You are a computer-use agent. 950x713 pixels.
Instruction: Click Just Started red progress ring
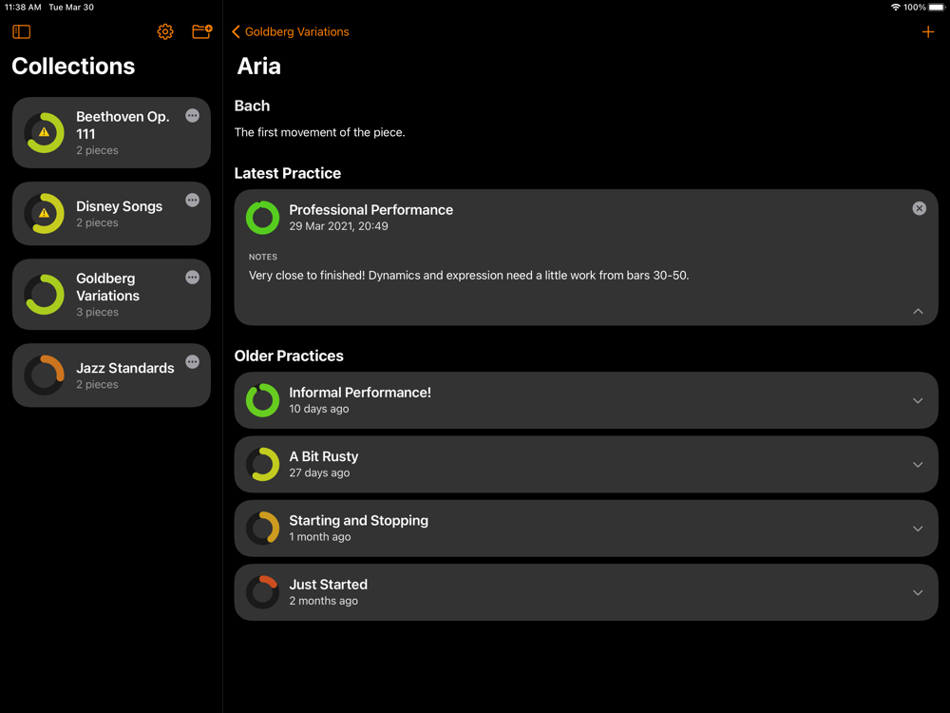point(262,592)
